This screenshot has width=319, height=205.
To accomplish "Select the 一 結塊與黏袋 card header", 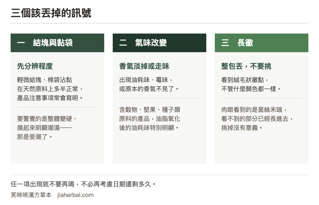I will point(57,43).
